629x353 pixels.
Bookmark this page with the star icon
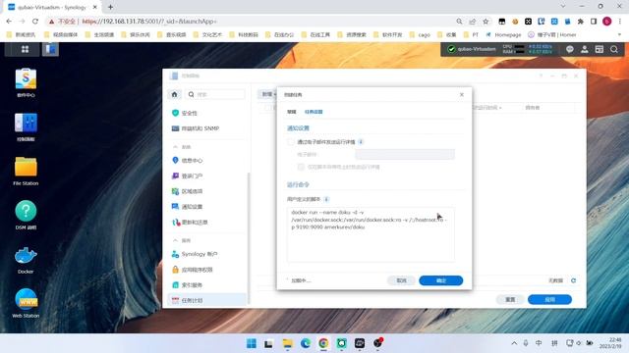[486, 22]
